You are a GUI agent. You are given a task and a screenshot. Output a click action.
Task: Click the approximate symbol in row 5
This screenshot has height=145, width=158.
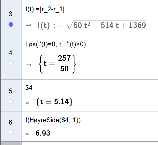point(28,103)
